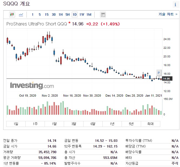
Task: Click the 금일 변동 range 14.52 - 15.03
Action: click(x=106, y=141)
